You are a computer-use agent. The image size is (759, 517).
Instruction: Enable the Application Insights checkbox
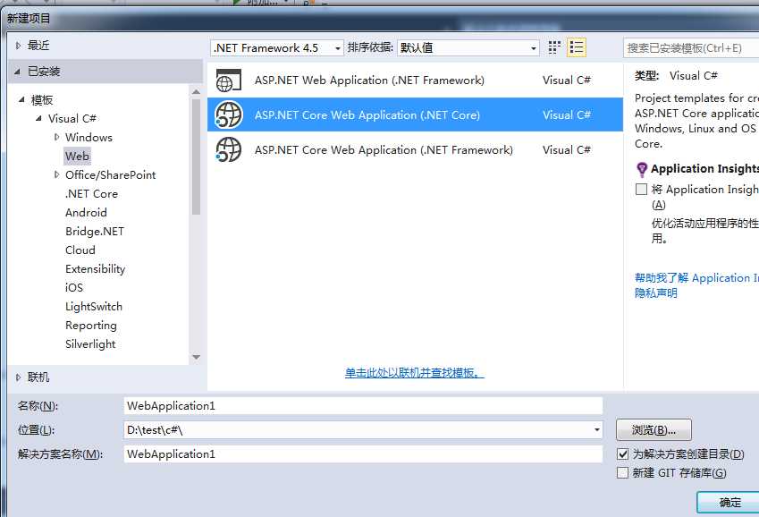click(641, 189)
